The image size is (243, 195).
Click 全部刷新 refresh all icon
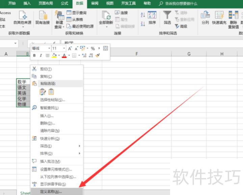(106, 15)
